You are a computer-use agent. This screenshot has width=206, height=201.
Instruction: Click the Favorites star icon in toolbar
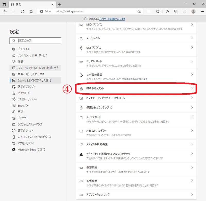coord(167,11)
